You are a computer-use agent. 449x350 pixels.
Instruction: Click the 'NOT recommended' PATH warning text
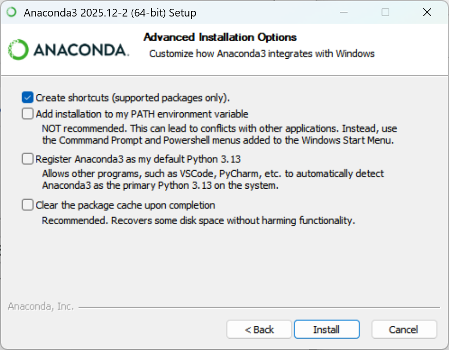point(219,128)
